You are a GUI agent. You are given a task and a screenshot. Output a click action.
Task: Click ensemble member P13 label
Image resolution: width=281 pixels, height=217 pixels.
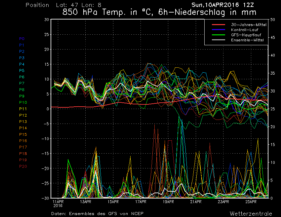(23, 122)
